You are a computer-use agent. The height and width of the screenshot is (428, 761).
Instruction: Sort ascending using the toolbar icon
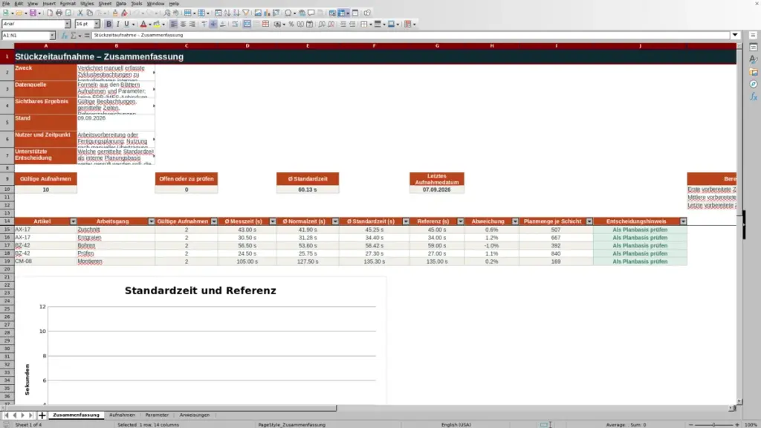click(227, 13)
